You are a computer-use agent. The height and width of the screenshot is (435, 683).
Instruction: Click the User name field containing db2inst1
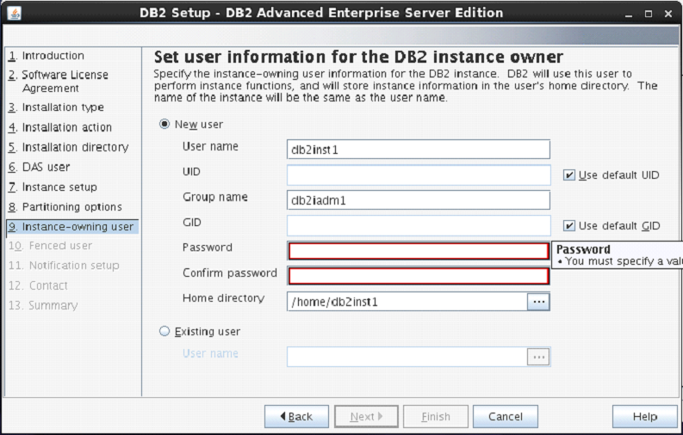(x=418, y=149)
